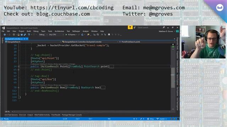Screen dimensions: 227x127
Task: Click the blog repository indicator in status bar
Action: click(x=150, y=119)
